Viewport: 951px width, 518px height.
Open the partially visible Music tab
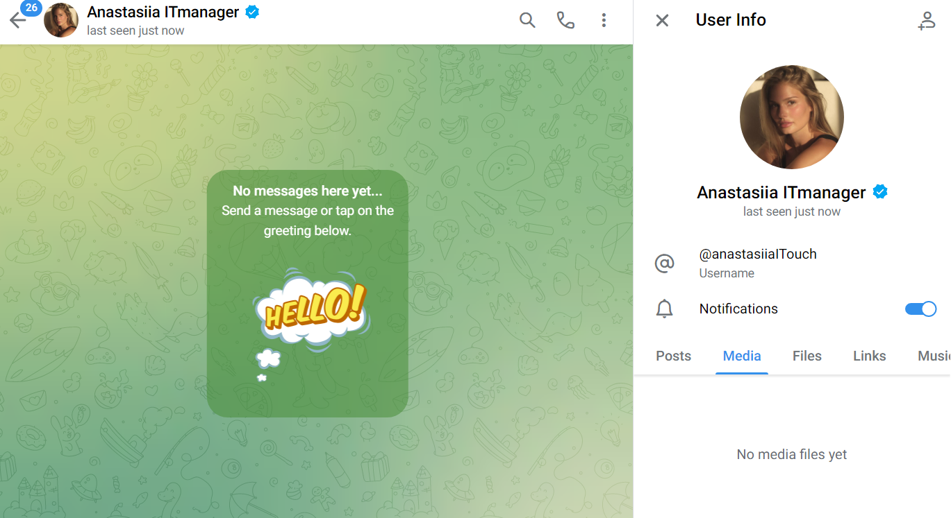933,356
